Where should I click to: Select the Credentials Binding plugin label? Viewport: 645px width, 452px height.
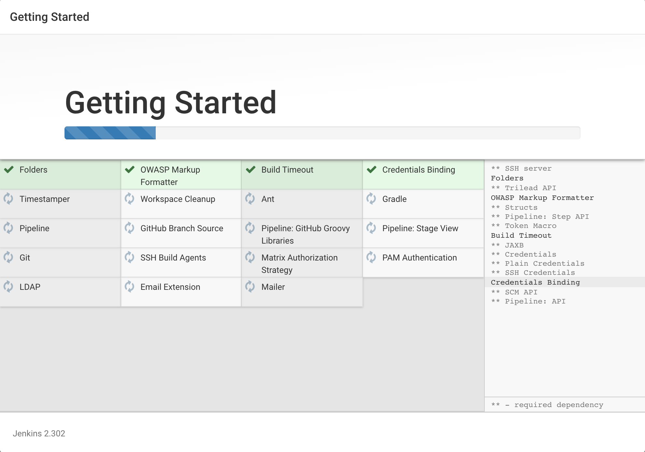click(x=419, y=170)
